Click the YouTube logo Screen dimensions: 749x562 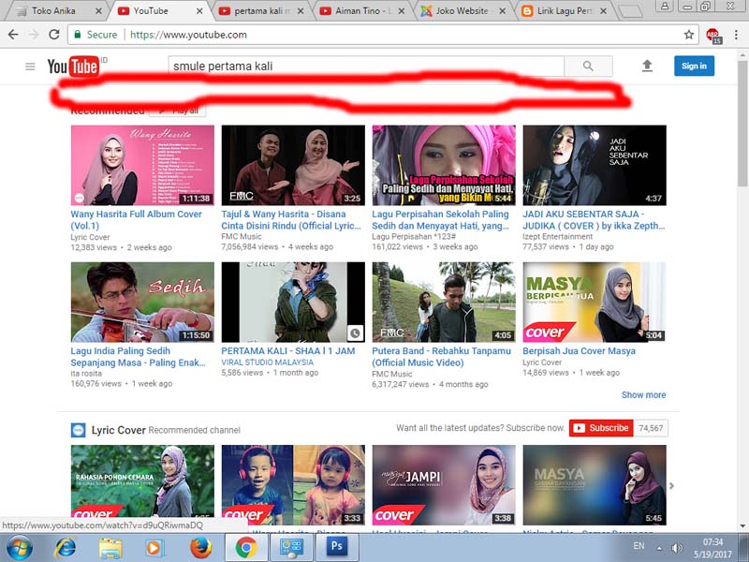point(73,67)
